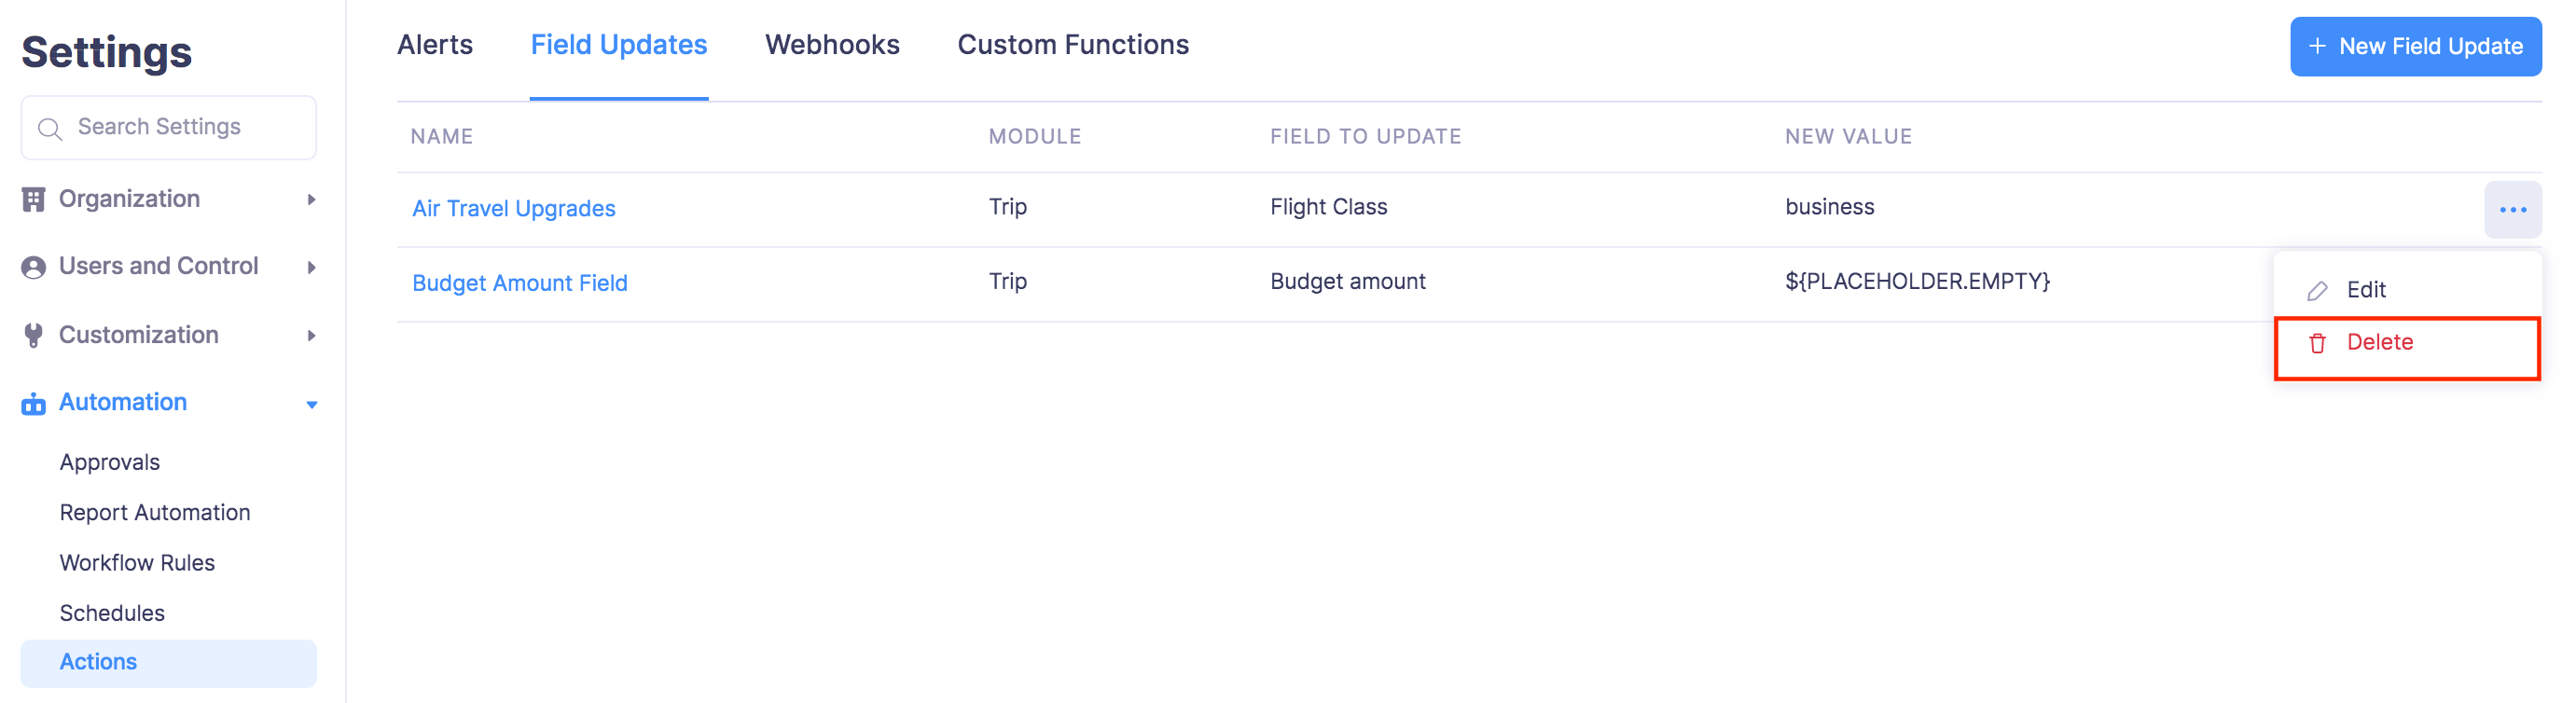
Task: Open the Air Travel Upgrades field update
Action: 513,208
